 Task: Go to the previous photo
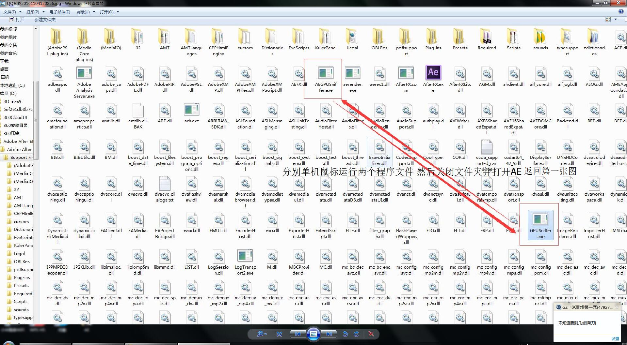297,334
